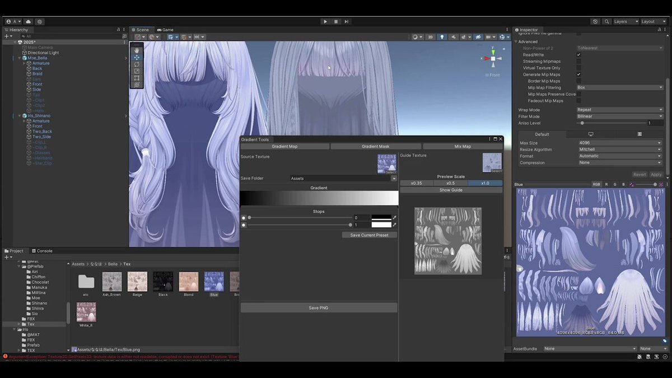Toggle Read/Write checkbox
672x378 pixels.
578,55
